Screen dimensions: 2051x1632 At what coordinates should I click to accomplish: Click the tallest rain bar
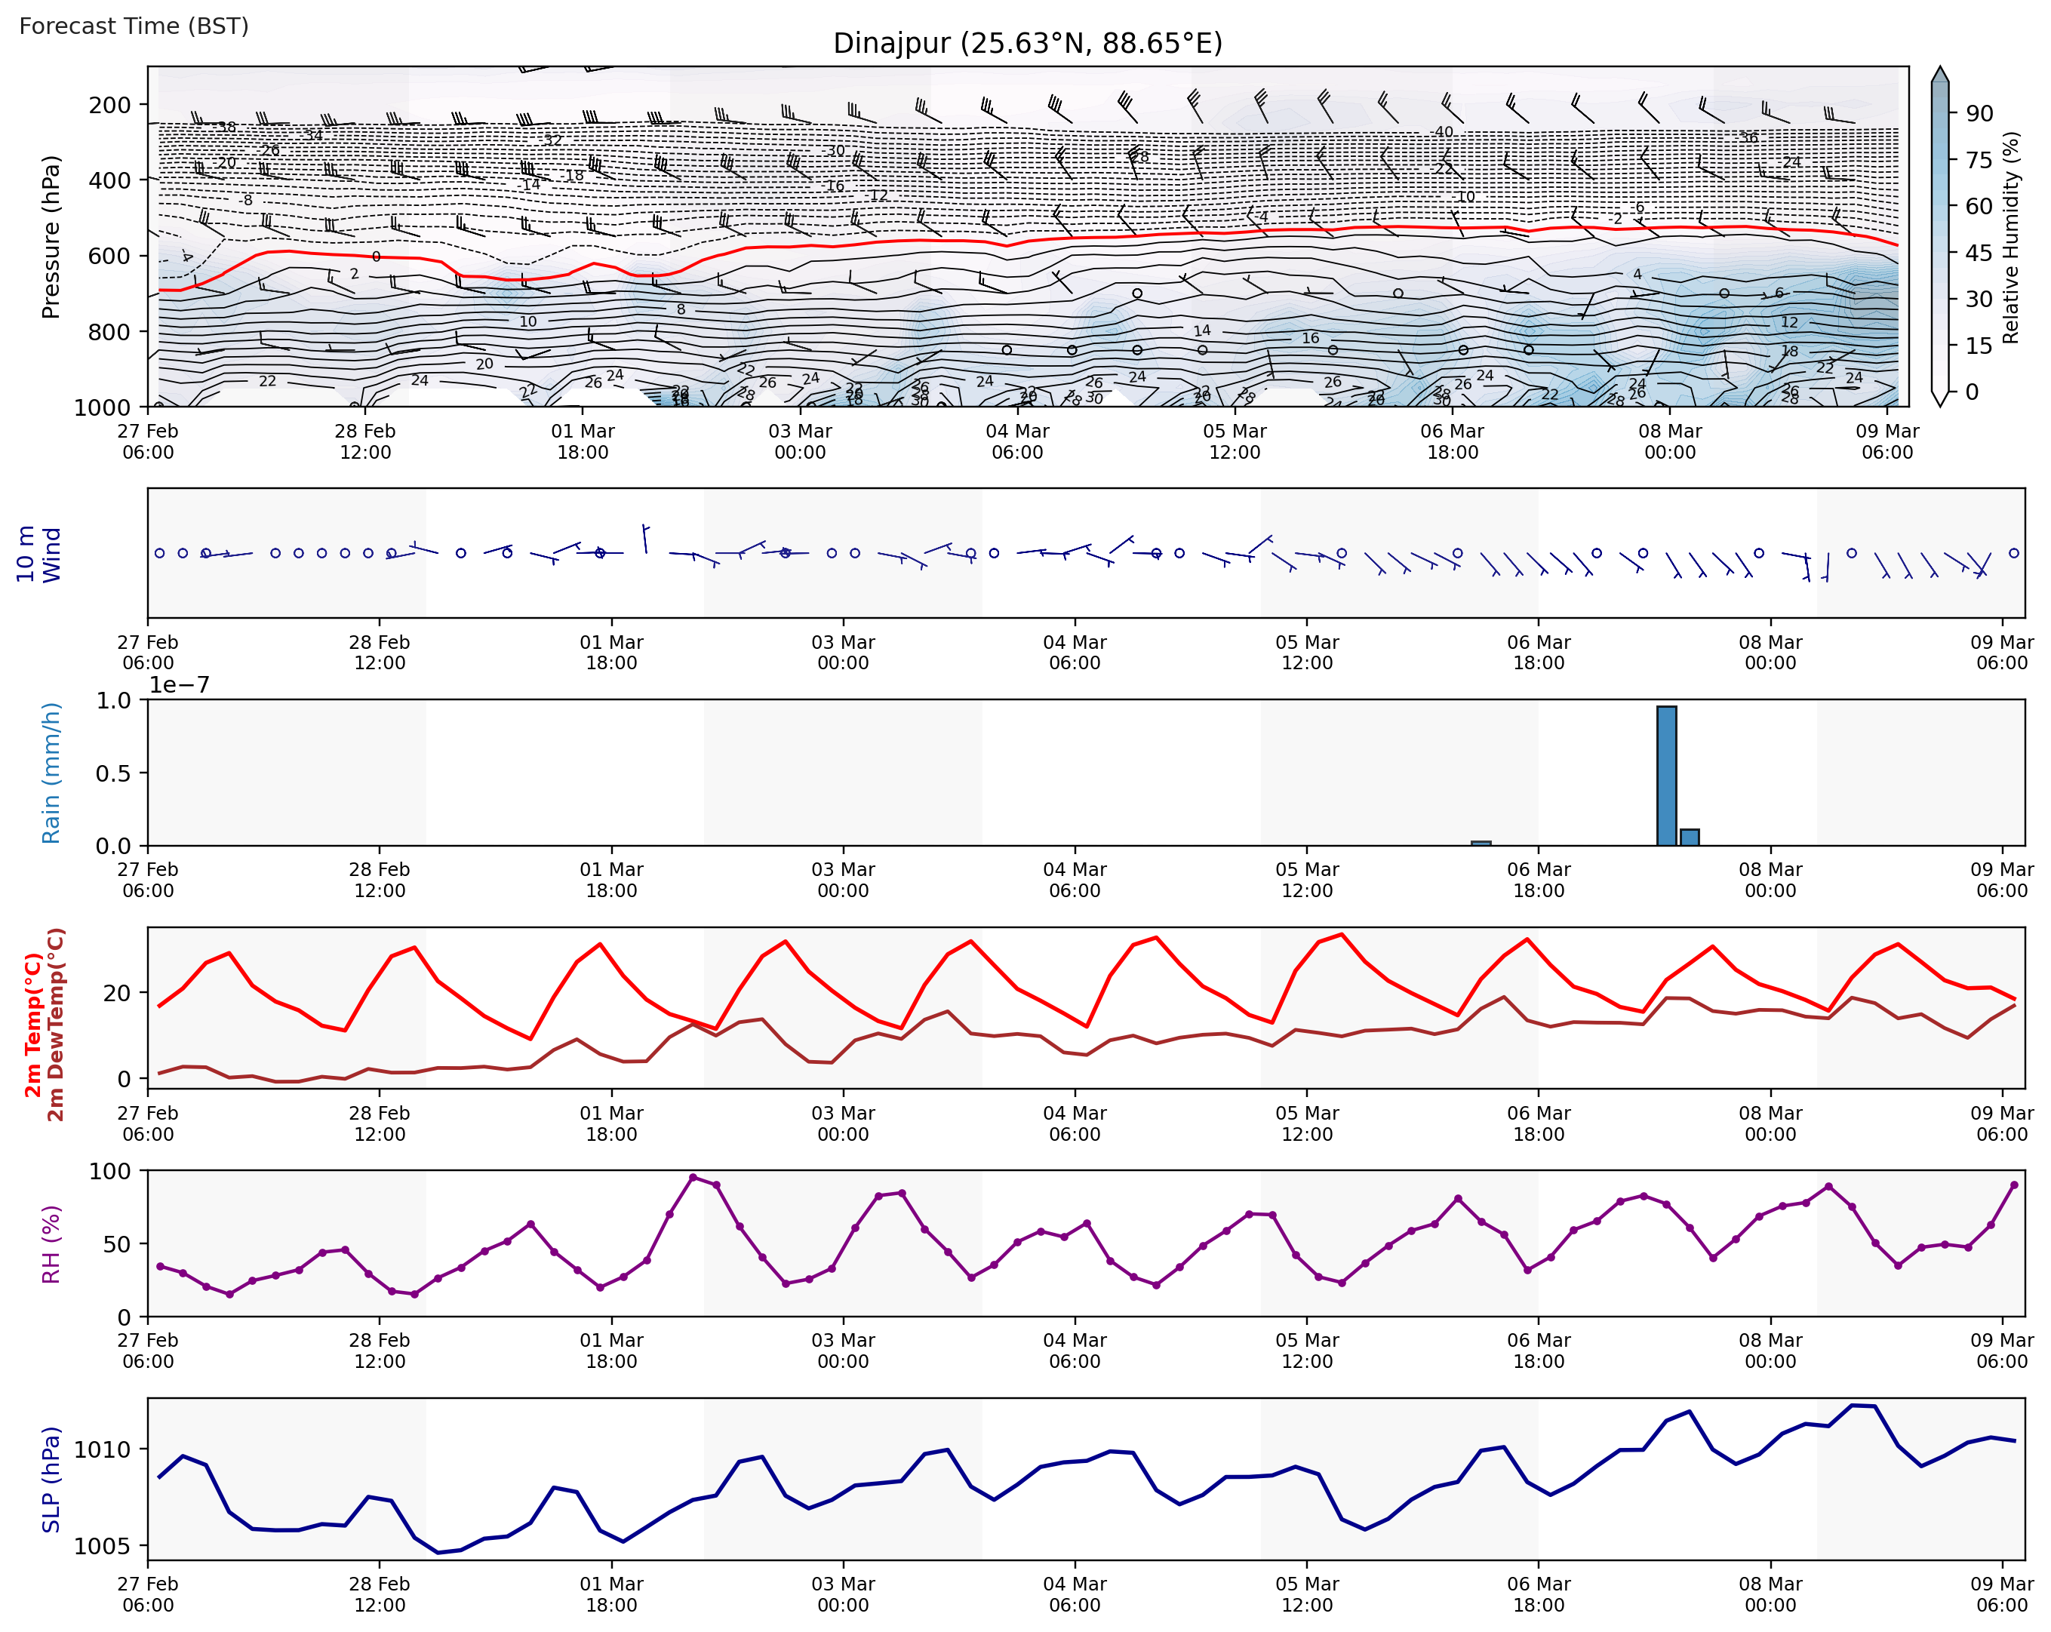[x=1667, y=775]
